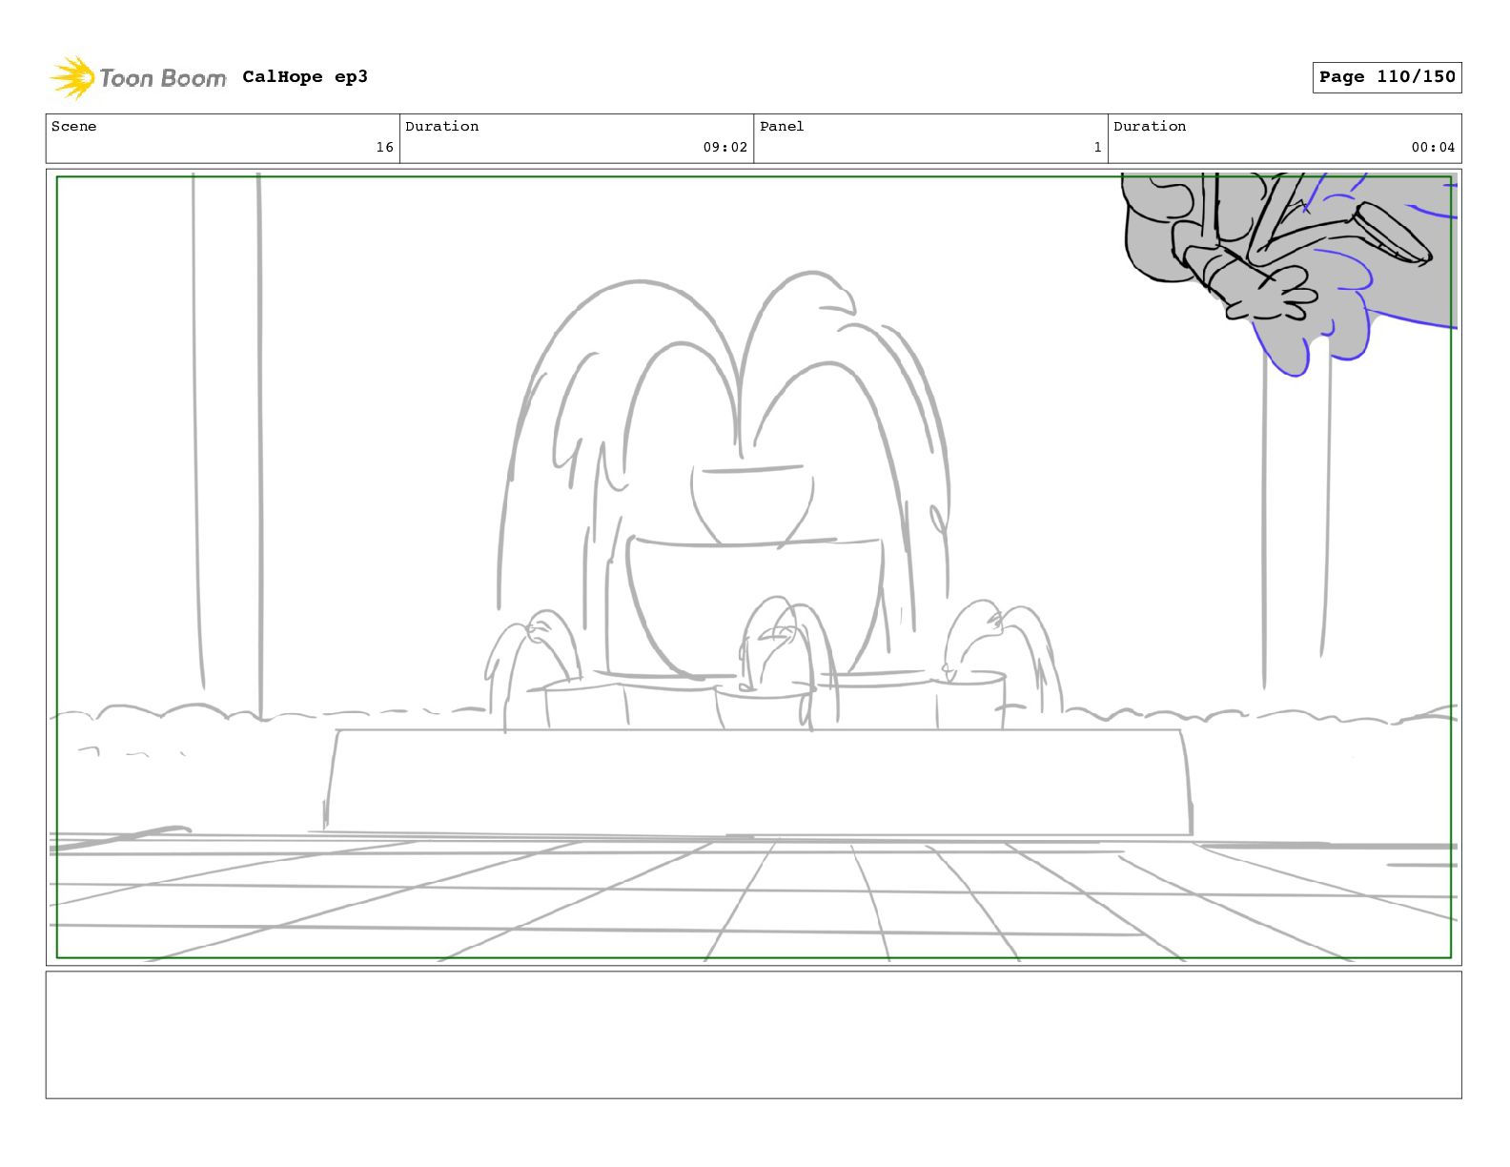
Task: Select the scene number 16
Action: pyautogui.click(x=384, y=147)
